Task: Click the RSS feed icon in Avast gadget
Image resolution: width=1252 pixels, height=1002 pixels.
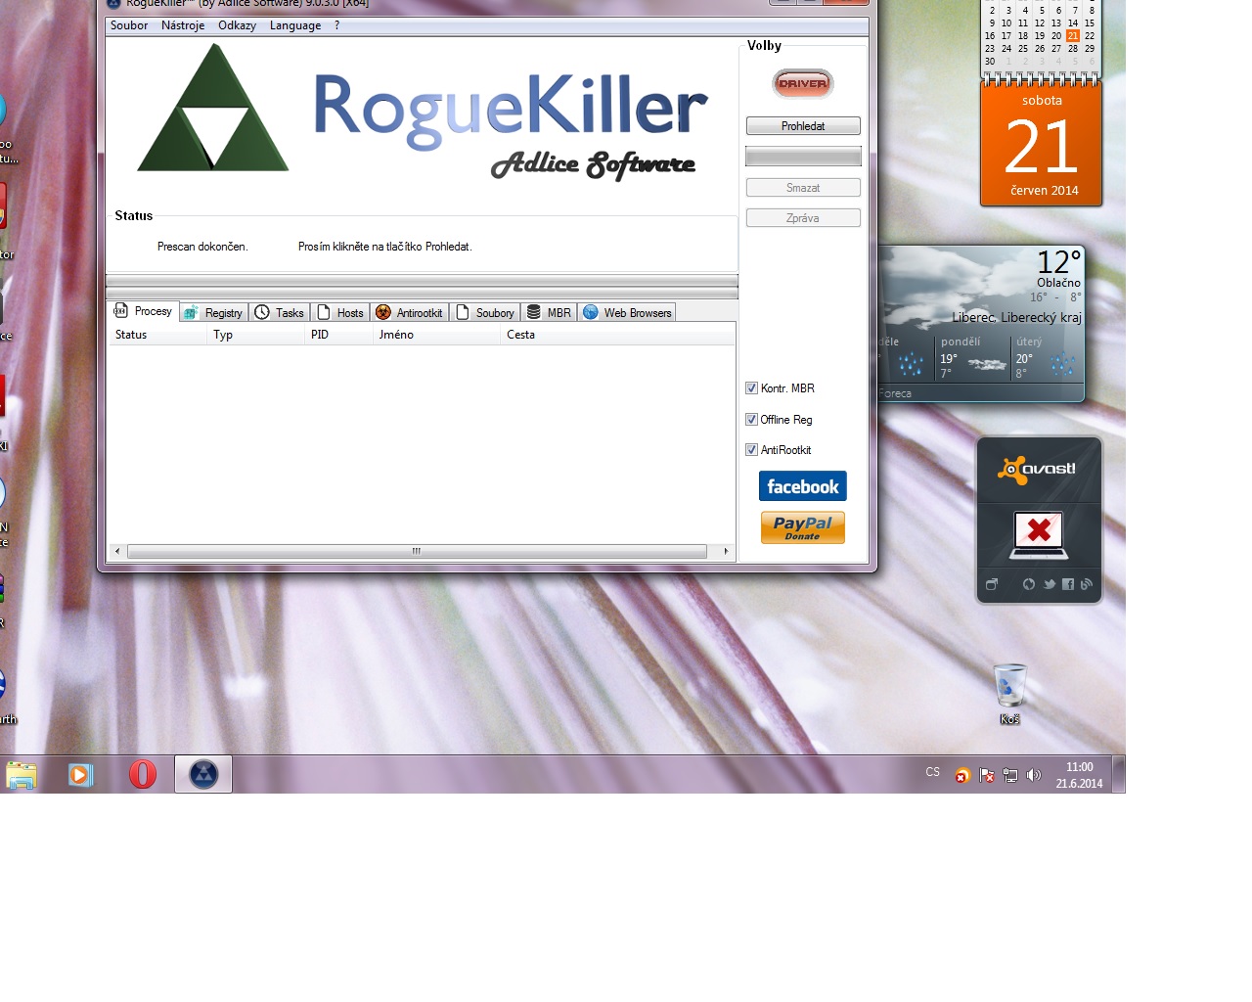Action: pos(1086,584)
